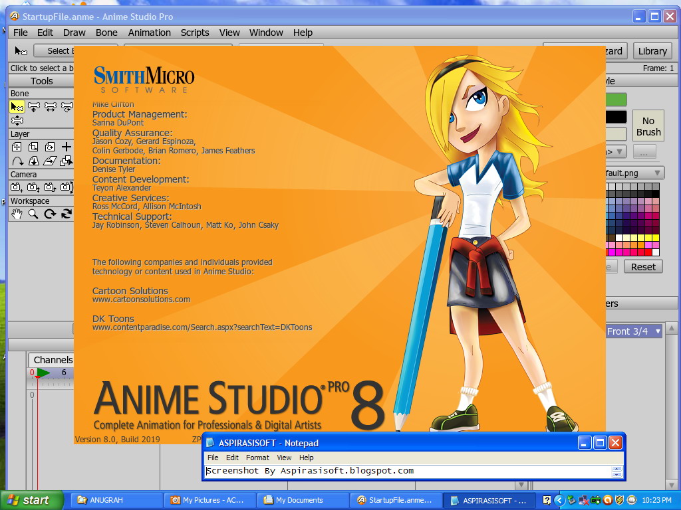Switch to My Documents taskbar item
The image size is (681, 510).
click(x=303, y=500)
